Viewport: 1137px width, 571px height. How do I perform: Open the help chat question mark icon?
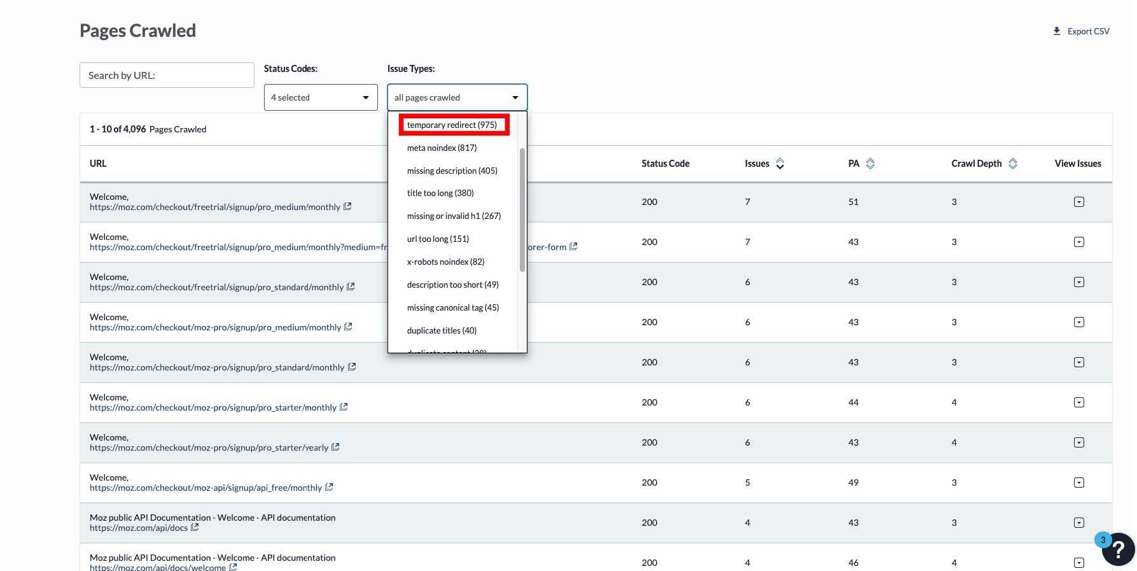1119,549
